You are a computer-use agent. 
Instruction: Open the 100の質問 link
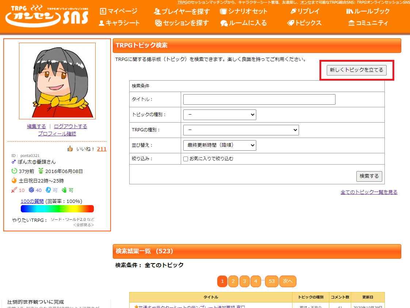click(32, 201)
